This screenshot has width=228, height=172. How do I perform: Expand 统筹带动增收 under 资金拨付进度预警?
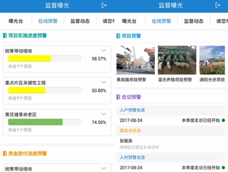tap(104, 168)
